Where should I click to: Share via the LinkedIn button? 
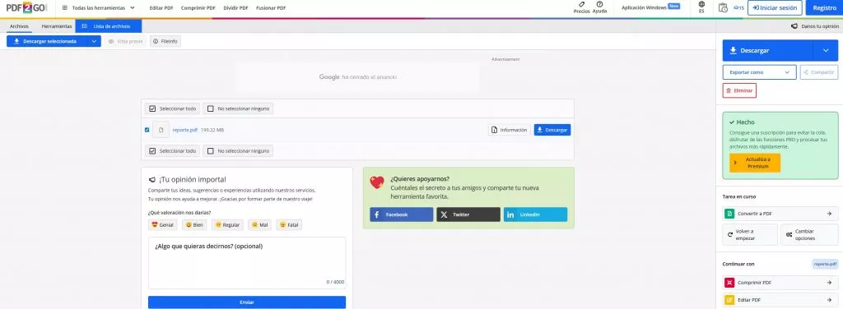click(x=535, y=214)
